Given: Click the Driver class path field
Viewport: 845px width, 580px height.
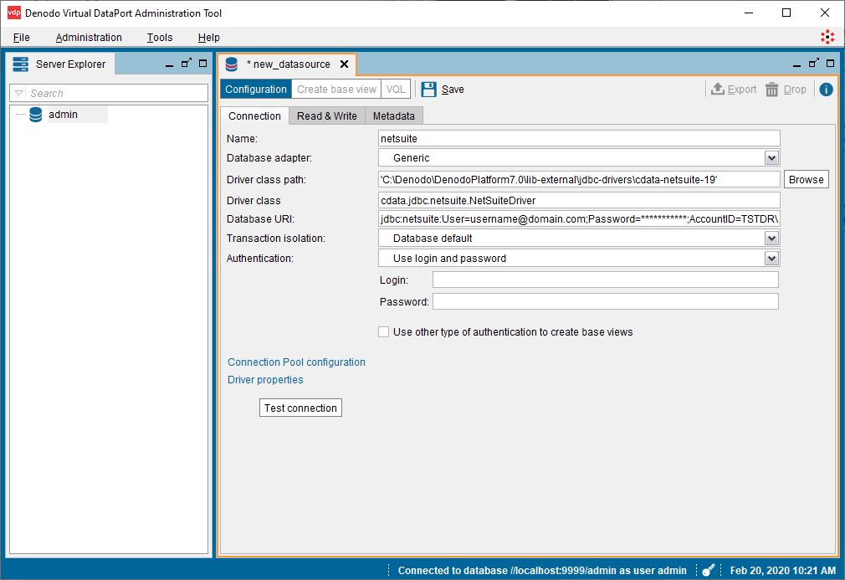Looking at the screenshot, I should [579, 179].
